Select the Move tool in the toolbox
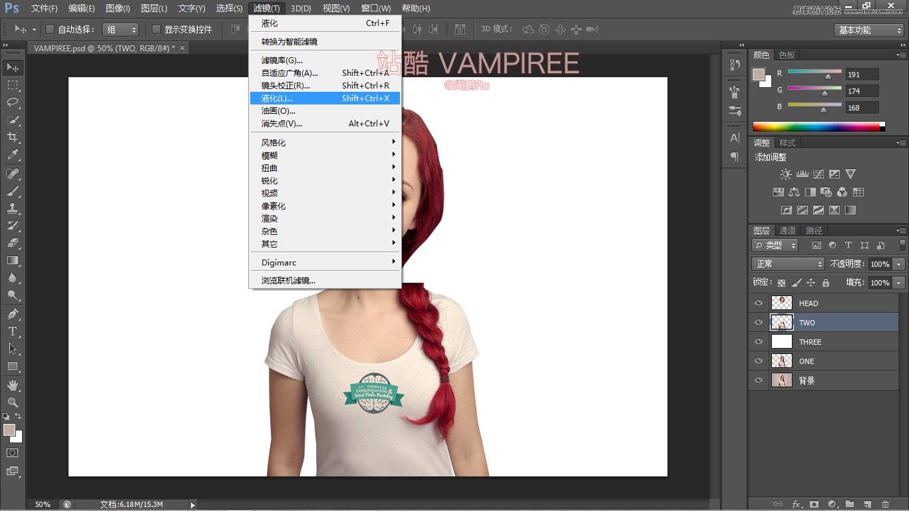The width and height of the screenshot is (909, 511). tap(13, 68)
